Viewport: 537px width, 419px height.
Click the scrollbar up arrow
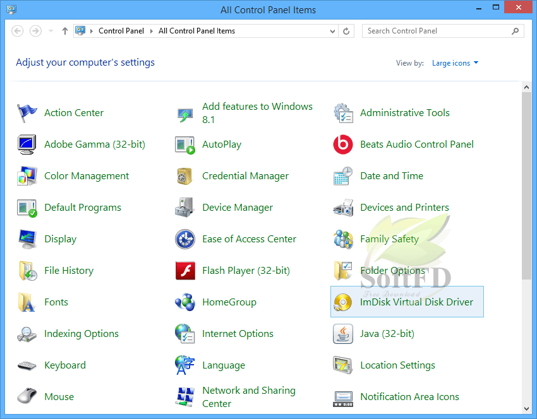(x=526, y=87)
